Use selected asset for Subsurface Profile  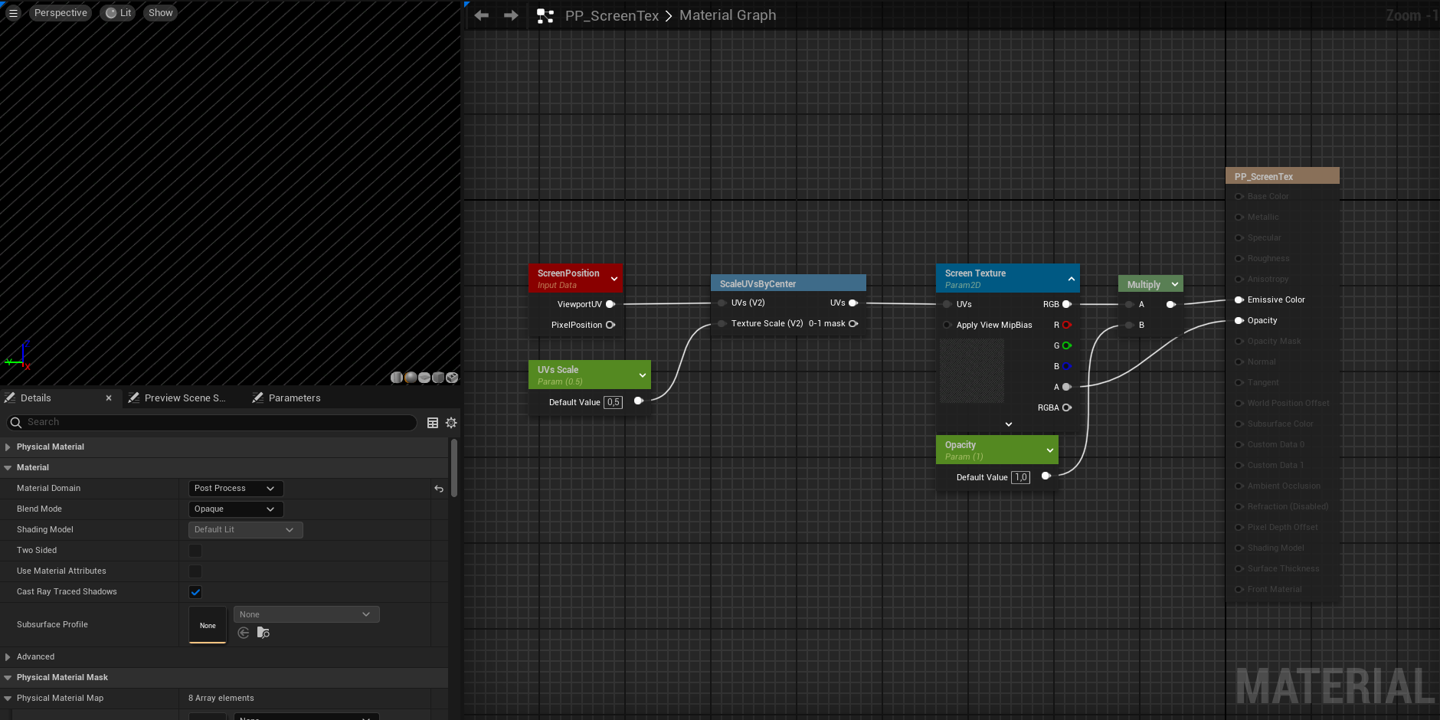(244, 633)
